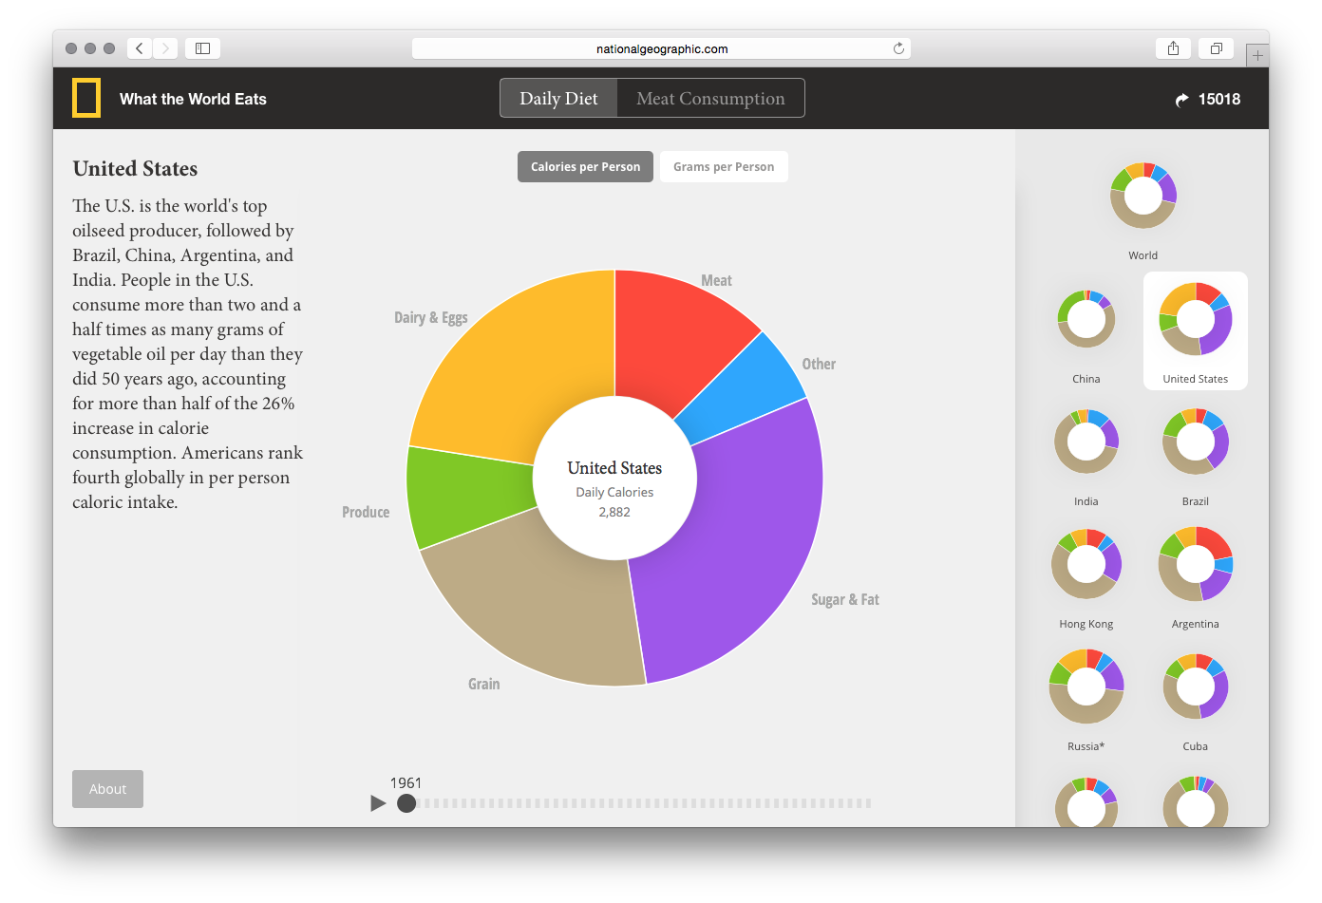Open the Safari share menu
Viewport: 1322px width, 903px height.
point(1173,48)
